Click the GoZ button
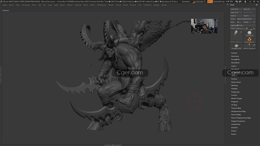 pyautogui.click(x=233, y=22)
